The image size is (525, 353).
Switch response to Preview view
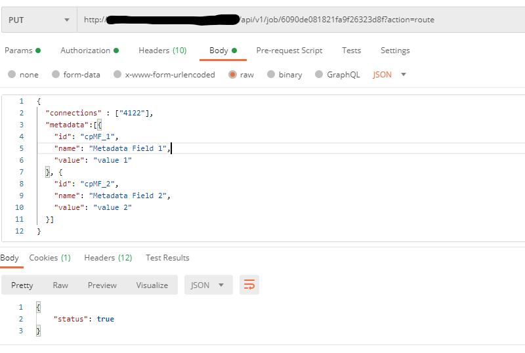[102, 285]
